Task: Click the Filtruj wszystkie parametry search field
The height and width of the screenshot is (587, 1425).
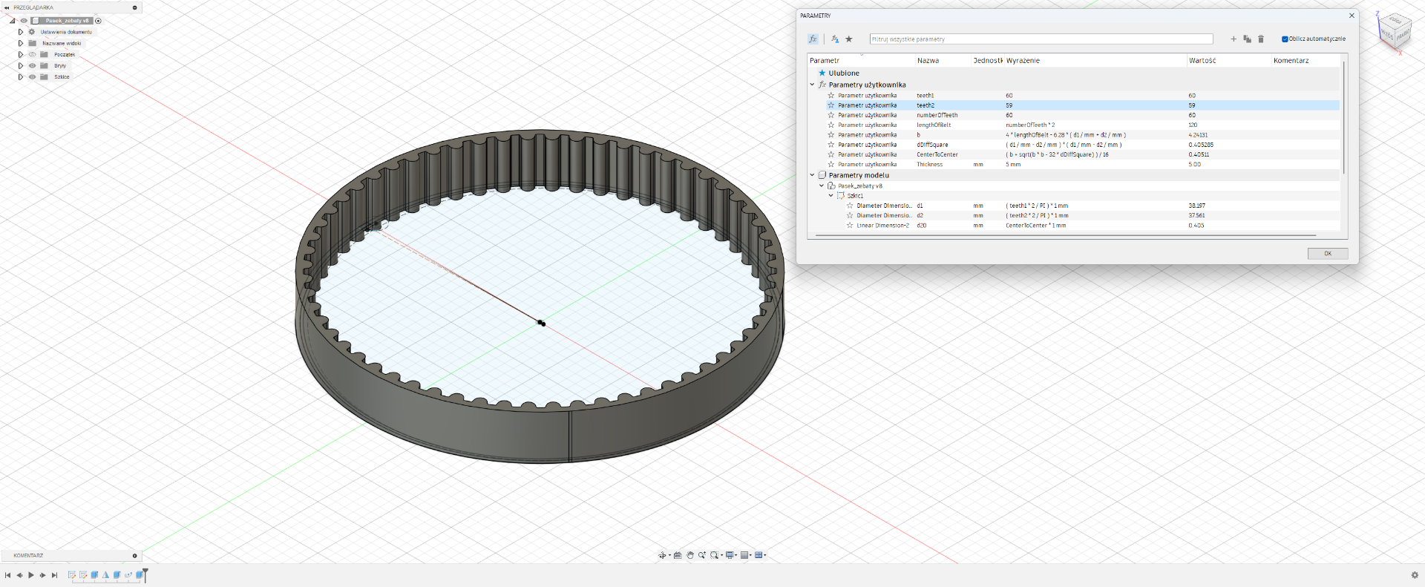Action: pyautogui.click(x=1041, y=39)
